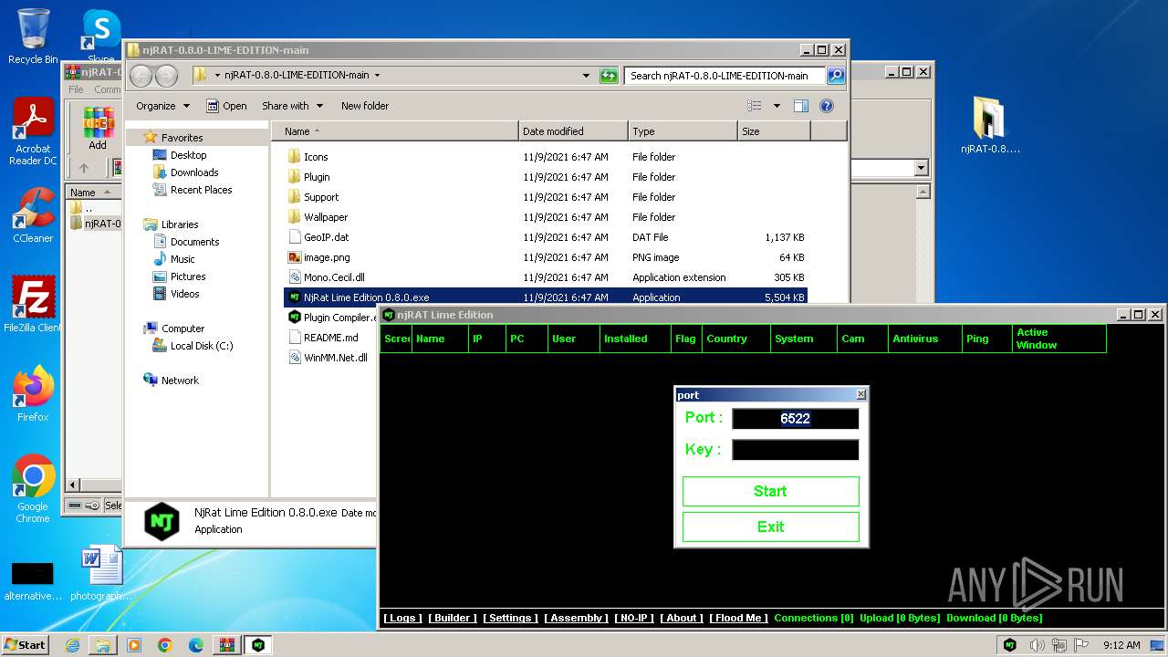Image resolution: width=1168 pixels, height=657 pixels.
Task: Open Internet Explorer from taskbar
Action: [x=72, y=645]
